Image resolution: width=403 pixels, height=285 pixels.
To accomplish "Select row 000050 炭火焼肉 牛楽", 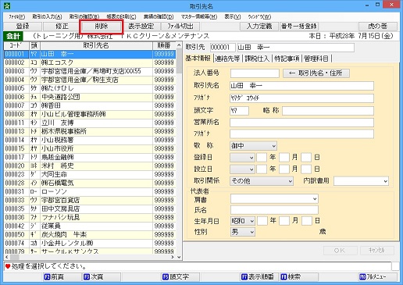I will click(x=90, y=234).
